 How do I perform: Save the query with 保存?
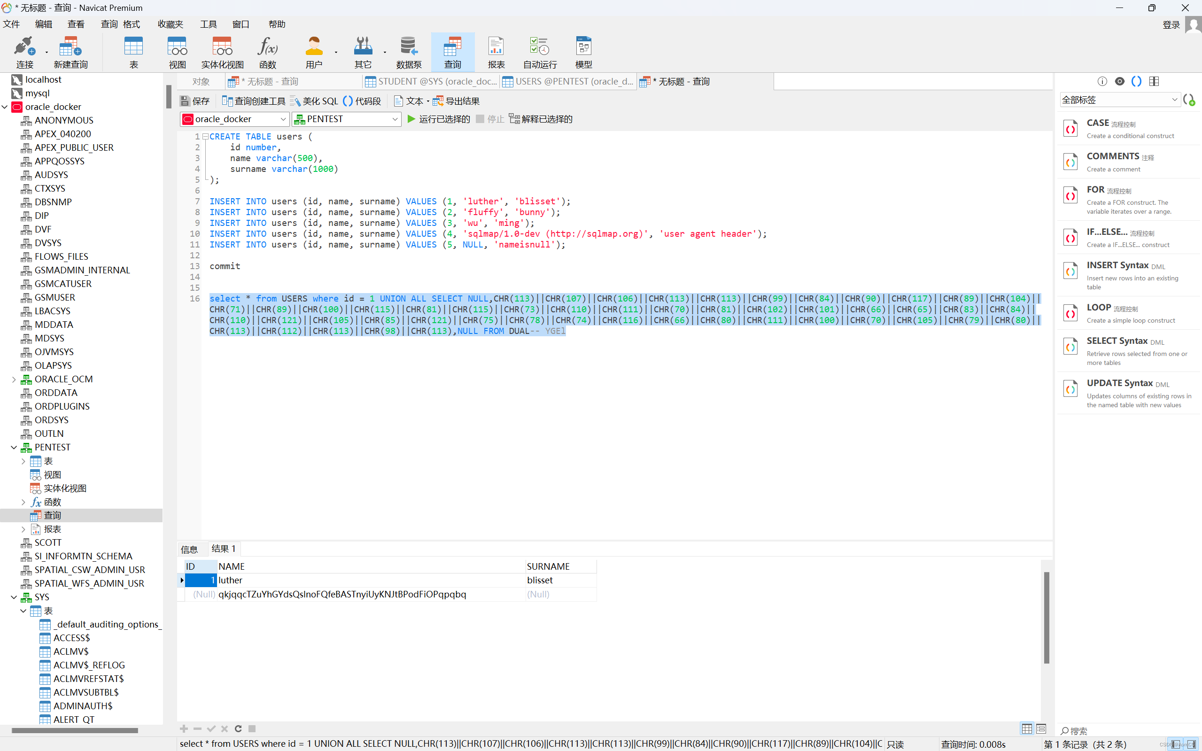195,101
